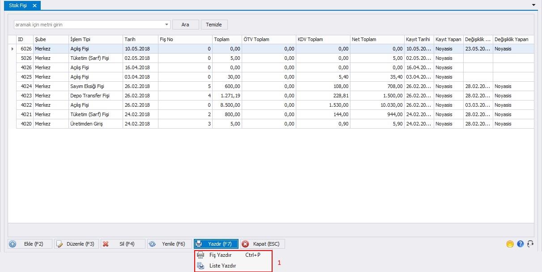Viewport: 542px width, 272px height.
Task: Select the row with ID 4026
Action: click(x=271, y=67)
